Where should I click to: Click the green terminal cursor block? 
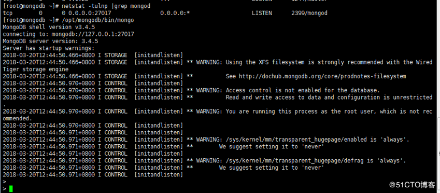(x=11, y=189)
